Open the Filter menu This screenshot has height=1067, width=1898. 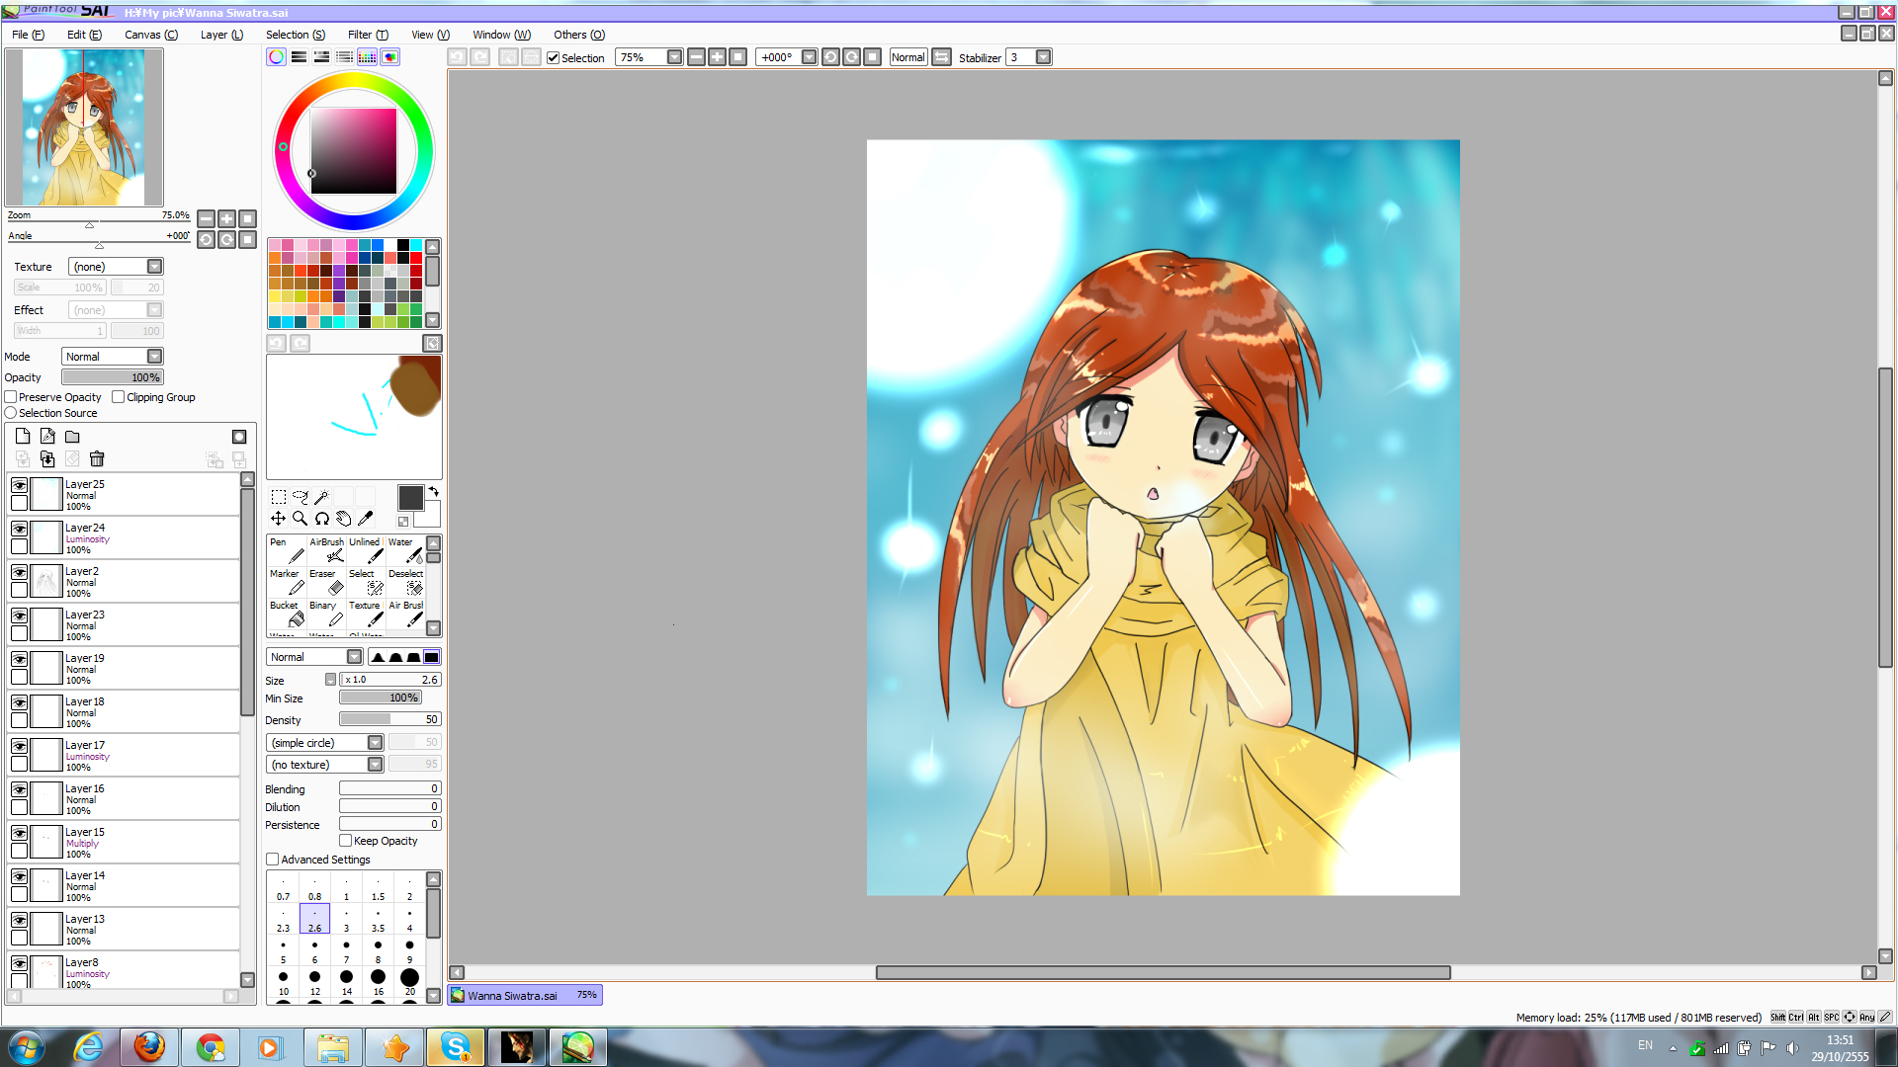pos(368,35)
